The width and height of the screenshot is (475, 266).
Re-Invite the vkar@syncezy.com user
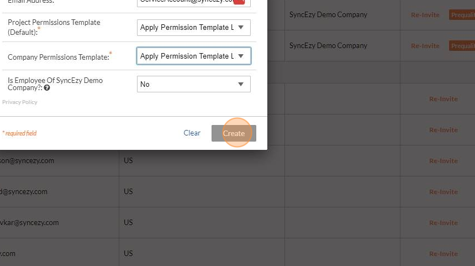click(443, 223)
